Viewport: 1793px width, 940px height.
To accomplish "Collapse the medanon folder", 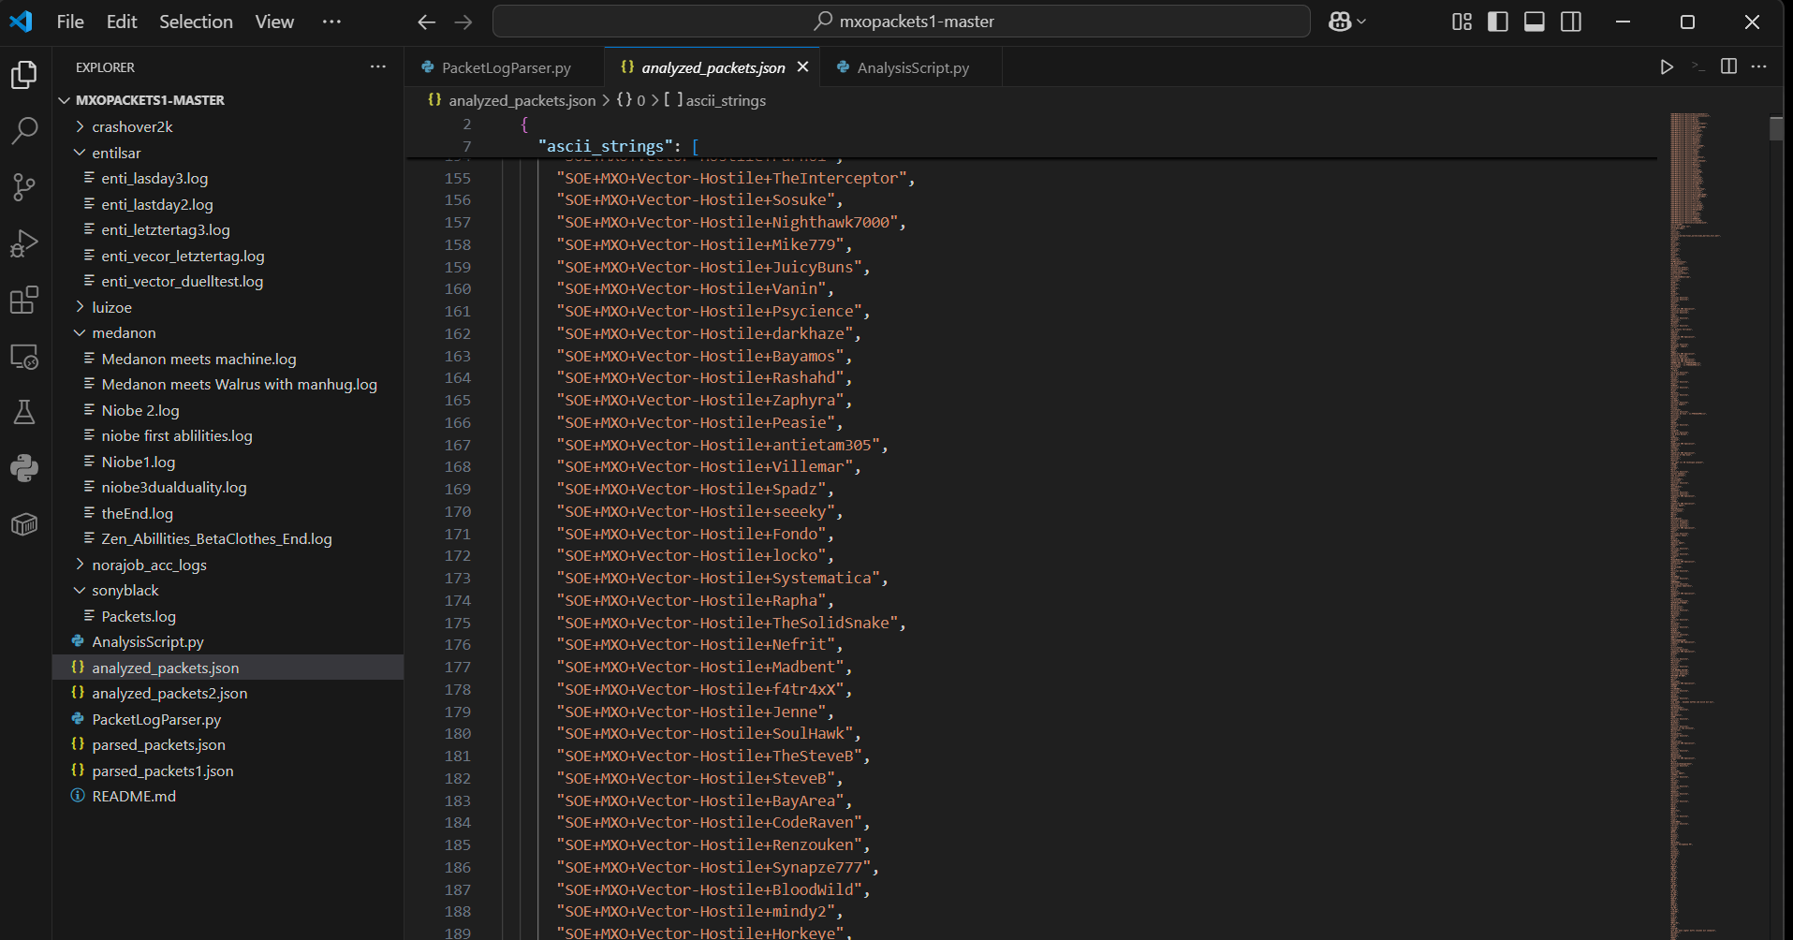I will [124, 333].
